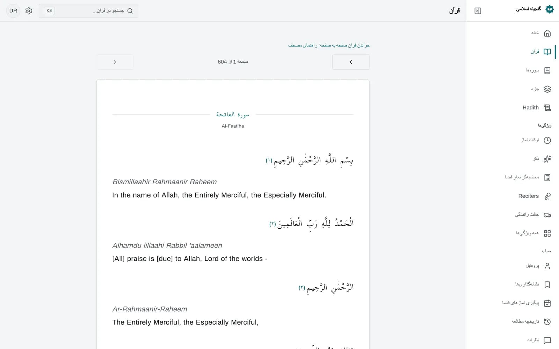Open the Surahs list icon

point(547,70)
